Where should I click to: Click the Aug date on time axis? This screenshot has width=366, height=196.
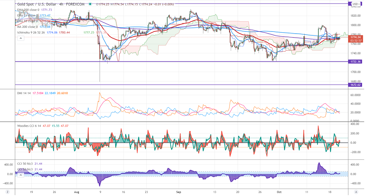pos(76,192)
